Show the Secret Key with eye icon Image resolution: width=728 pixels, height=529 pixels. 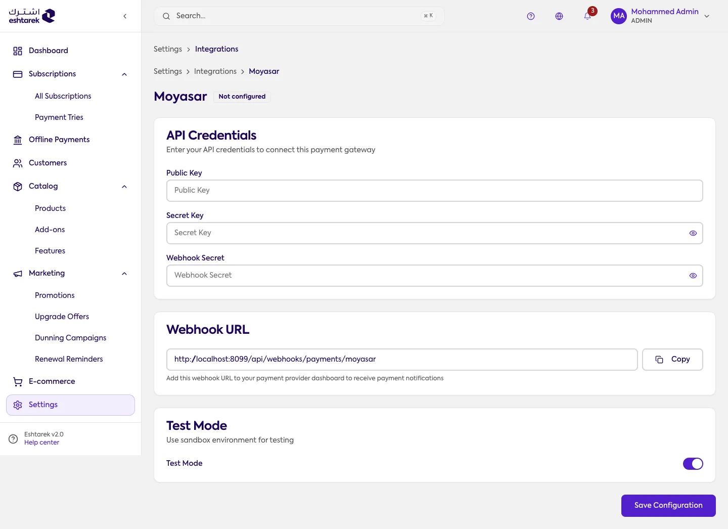tap(693, 233)
